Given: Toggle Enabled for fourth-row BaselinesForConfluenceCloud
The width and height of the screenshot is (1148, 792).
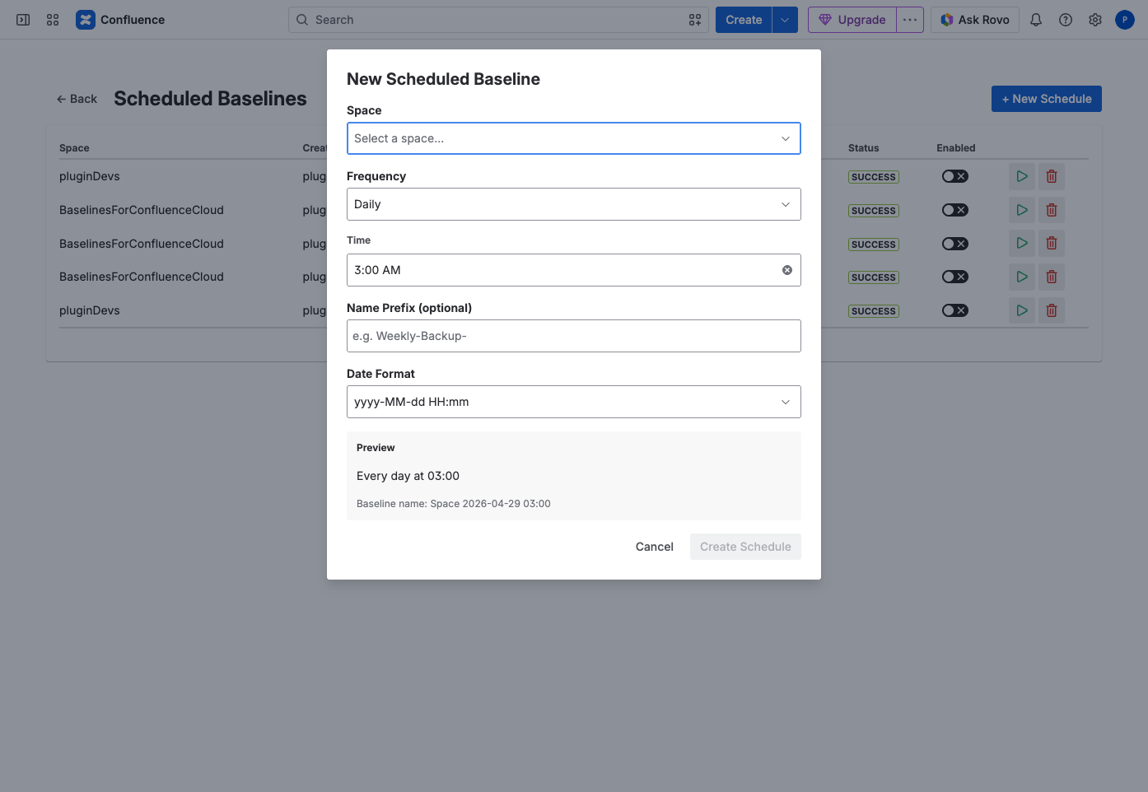Looking at the screenshot, I should point(955,277).
